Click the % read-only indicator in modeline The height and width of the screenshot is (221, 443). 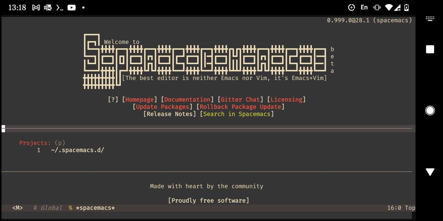pyautogui.click(x=70, y=208)
